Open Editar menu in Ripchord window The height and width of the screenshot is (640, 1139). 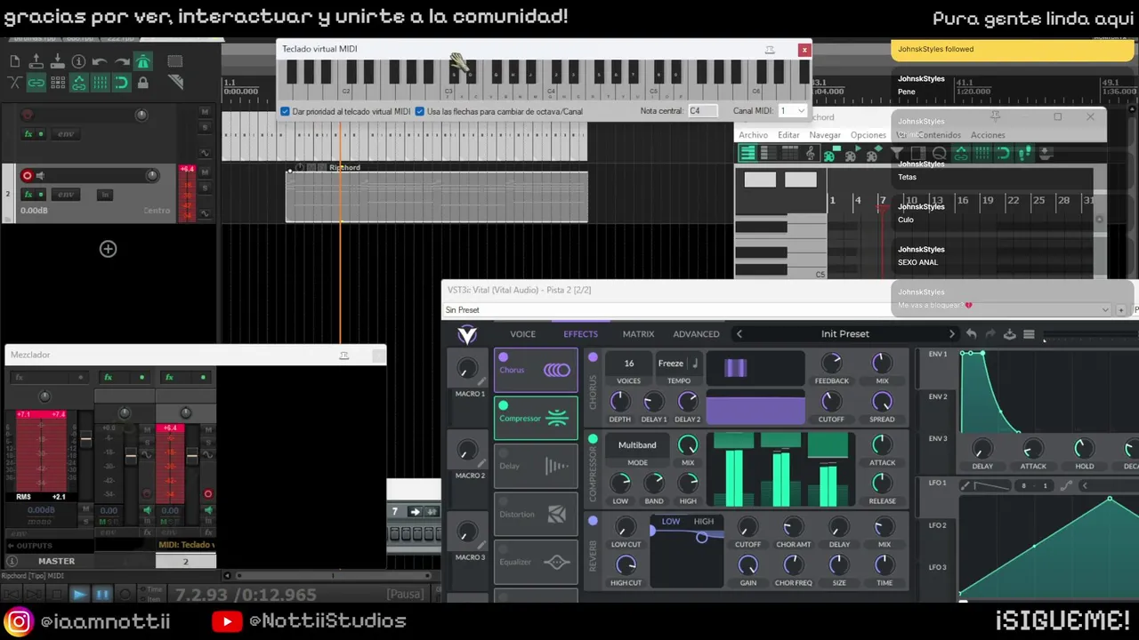pos(788,135)
